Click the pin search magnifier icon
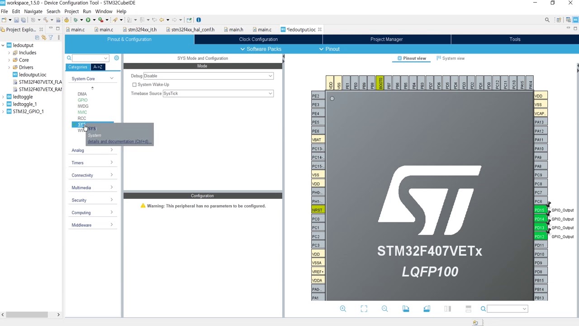The height and width of the screenshot is (326, 579). pyautogui.click(x=483, y=309)
